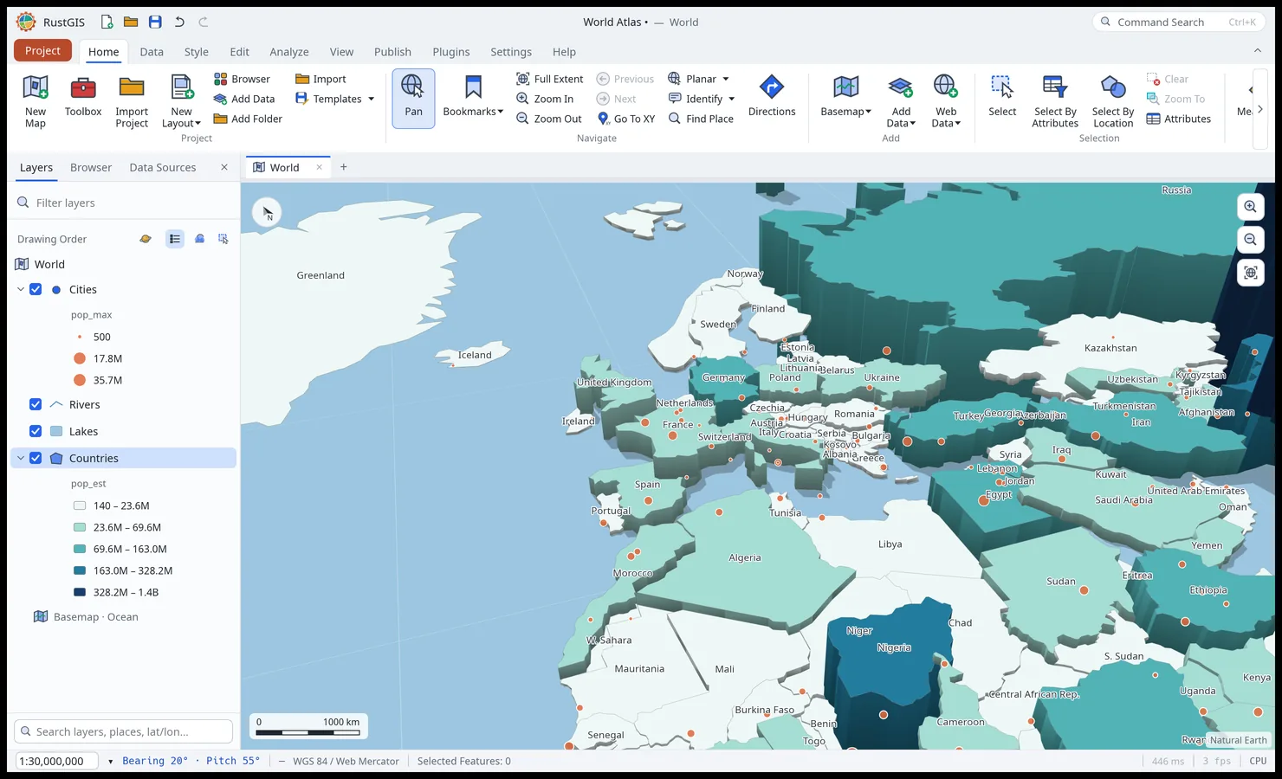
Task: Click the Save project icon
Action: point(155,22)
